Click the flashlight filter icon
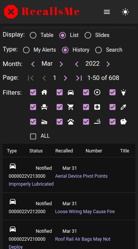Viewport: 138px width, 249px height. pos(124,92)
